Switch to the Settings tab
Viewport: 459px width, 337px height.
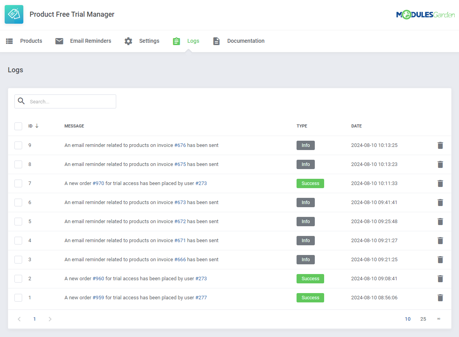149,41
